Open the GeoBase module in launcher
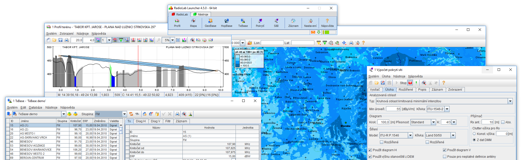 click(x=210, y=23)
